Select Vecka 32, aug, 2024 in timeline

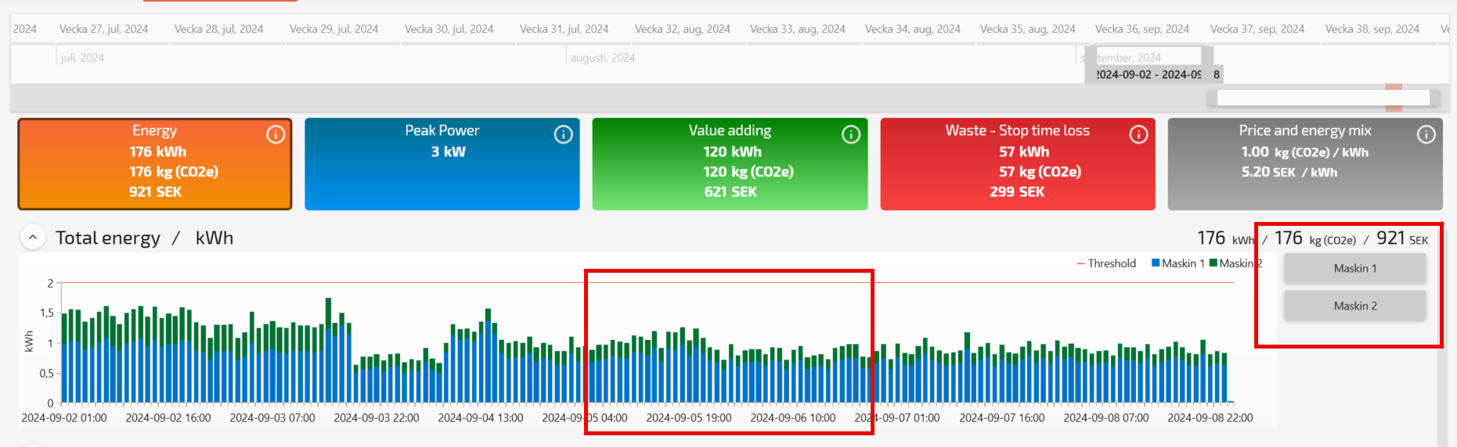point(682,29)
